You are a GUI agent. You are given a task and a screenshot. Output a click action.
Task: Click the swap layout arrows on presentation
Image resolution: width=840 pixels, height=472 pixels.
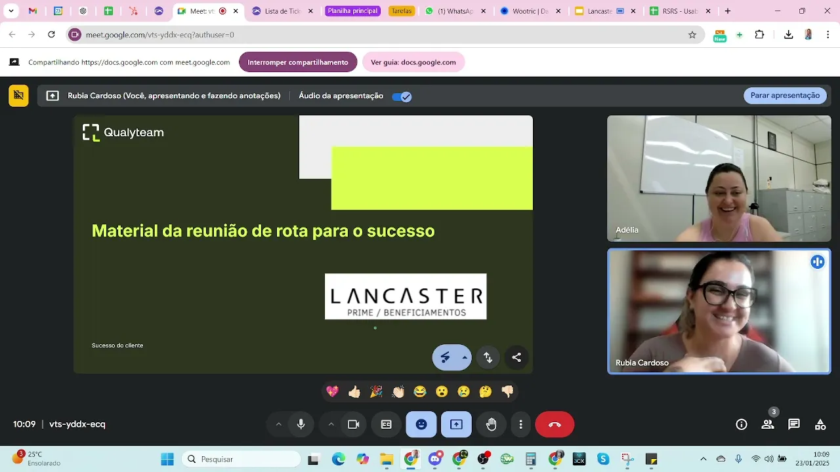(488, 357)
